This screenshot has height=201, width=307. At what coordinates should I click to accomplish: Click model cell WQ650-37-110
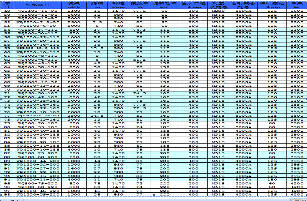coord(38,30)
